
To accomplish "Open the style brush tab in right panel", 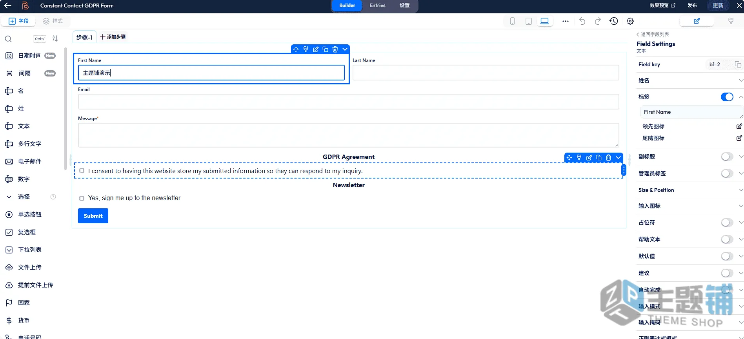I will [x=731, y=21].
